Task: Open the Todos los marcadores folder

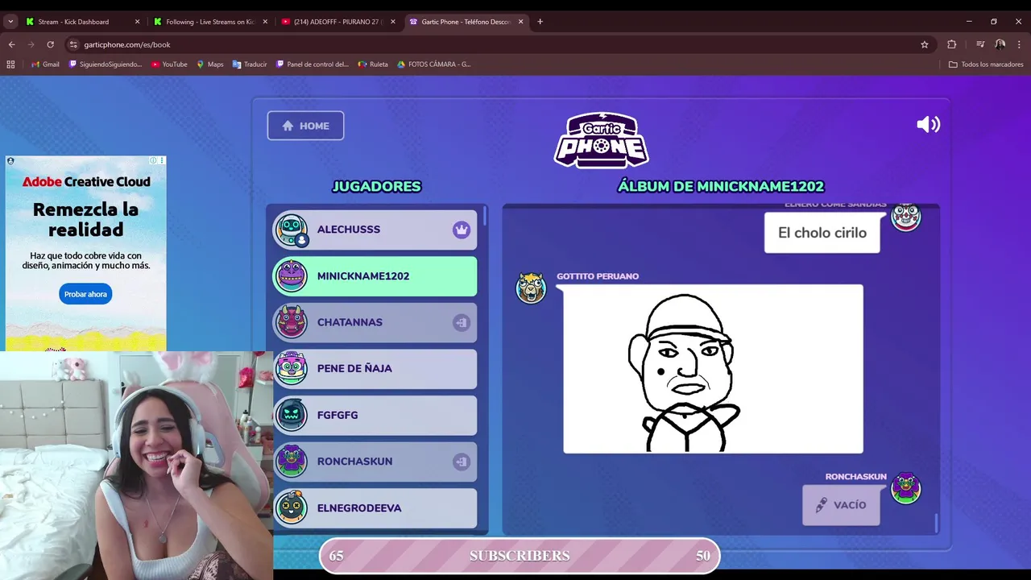Action: click(986, 64)
